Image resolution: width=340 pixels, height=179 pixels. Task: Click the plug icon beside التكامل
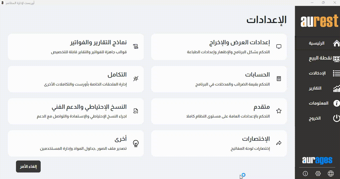136,79
